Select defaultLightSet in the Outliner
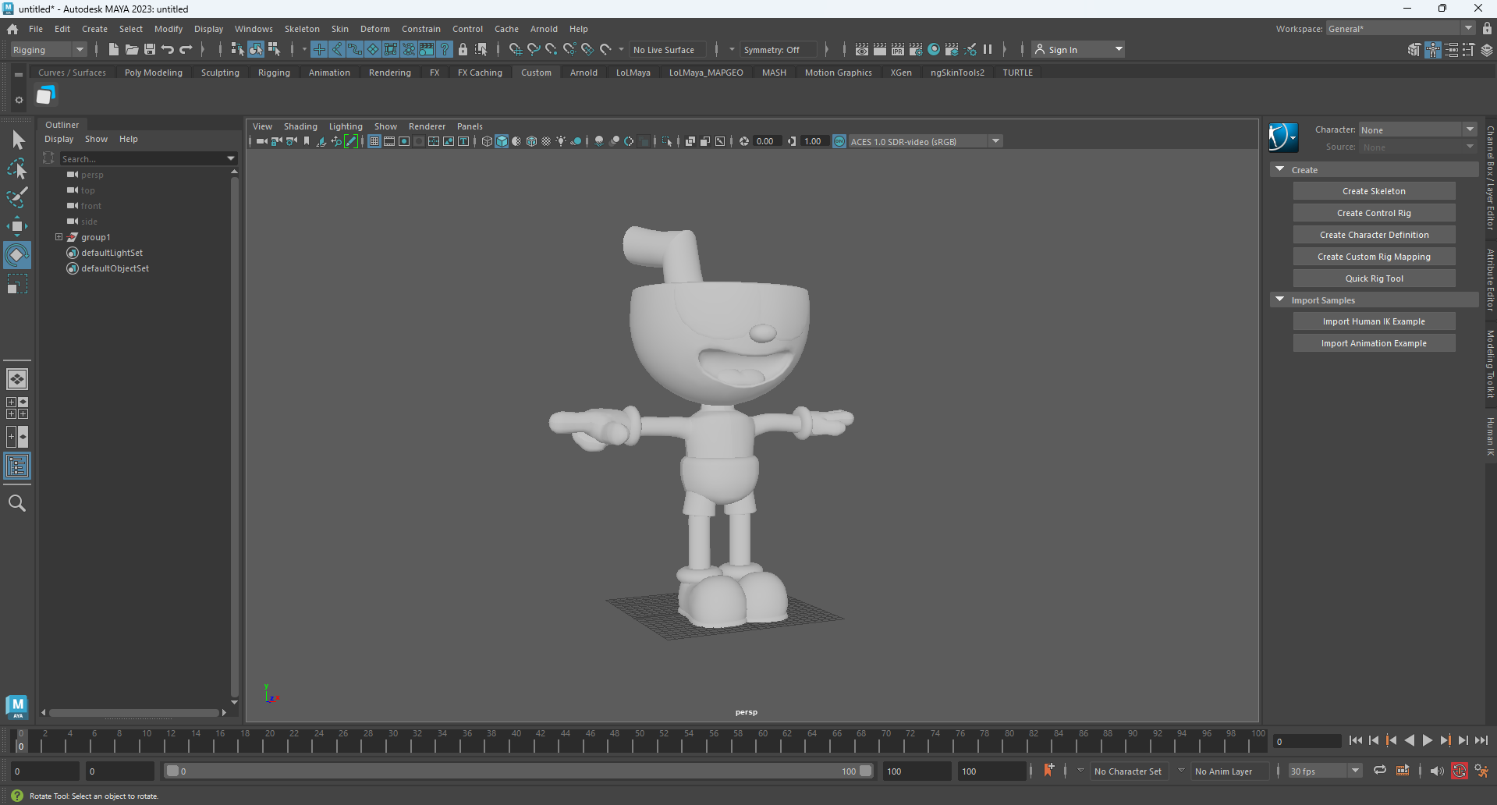The width and height of the screenshot is (1497, 805). pos(112,253)
